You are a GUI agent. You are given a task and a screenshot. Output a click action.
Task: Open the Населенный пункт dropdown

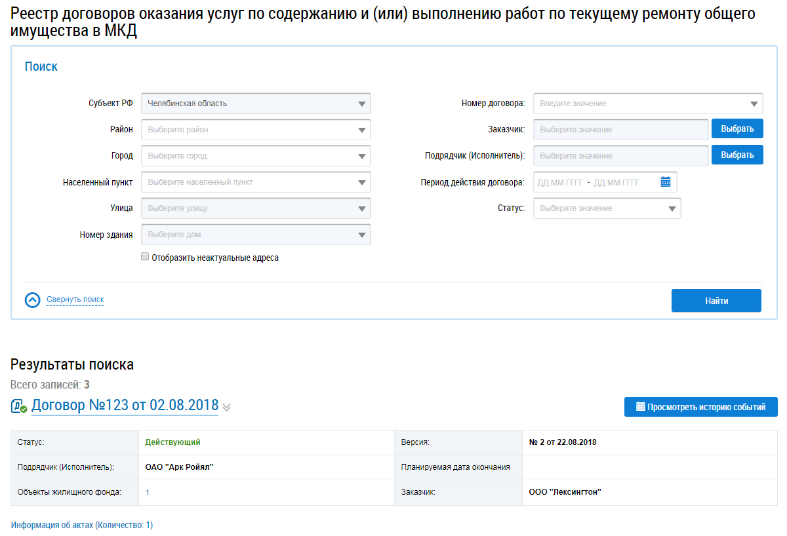[x=256, y=182]
